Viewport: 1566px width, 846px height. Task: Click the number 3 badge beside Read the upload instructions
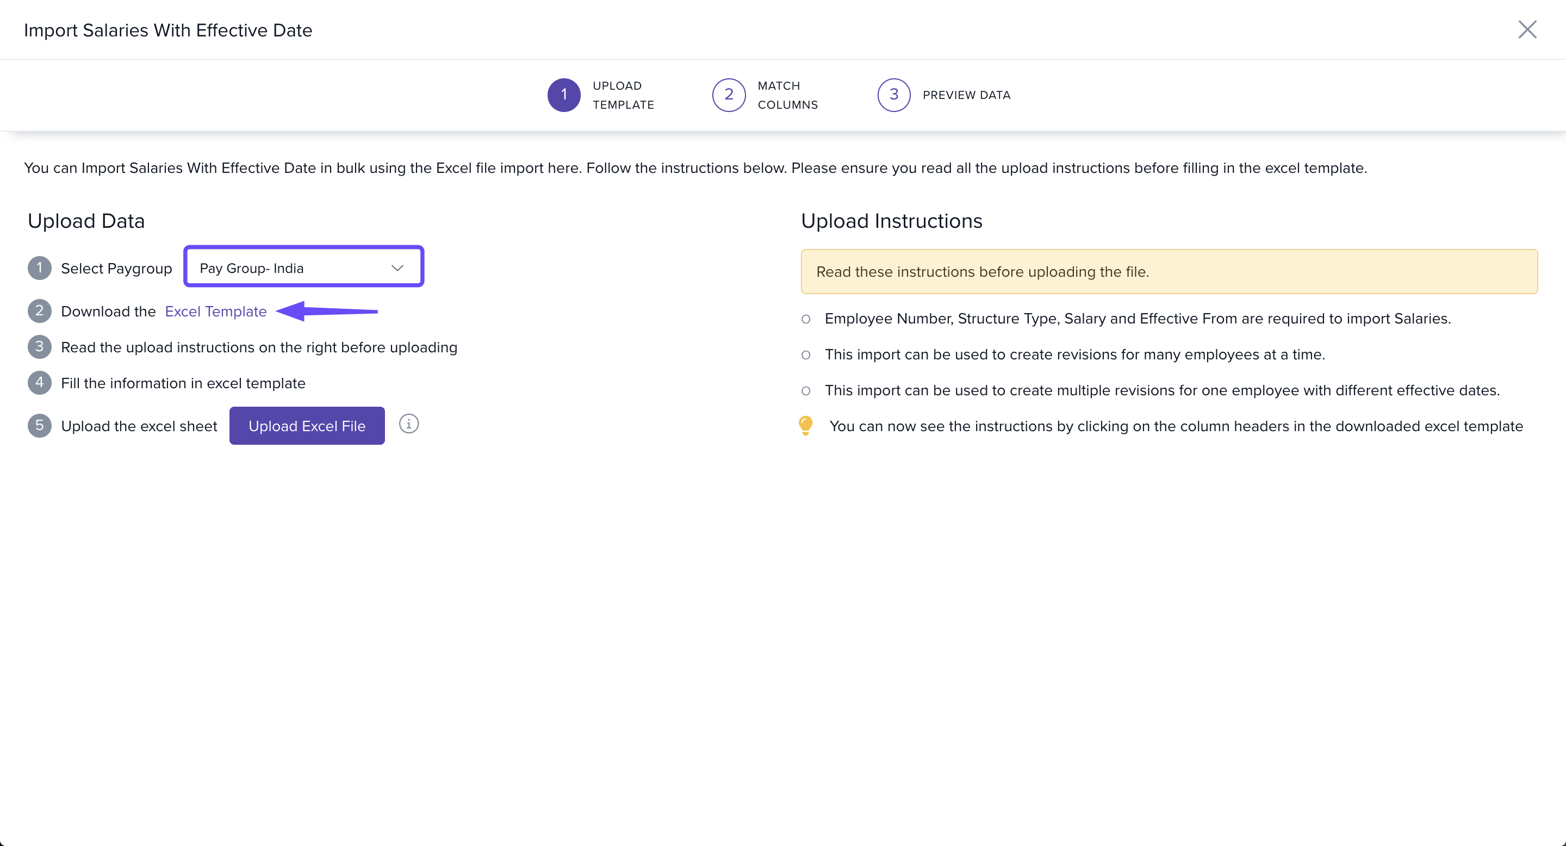(40, 346)
